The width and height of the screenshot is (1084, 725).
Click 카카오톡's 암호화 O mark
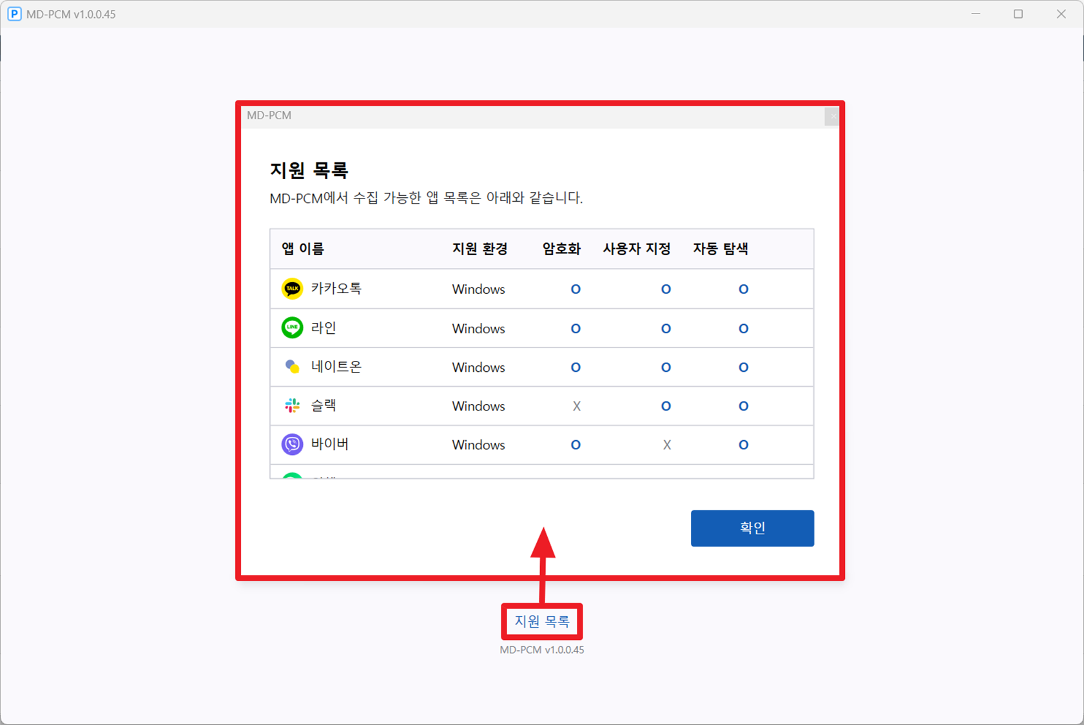576,289
